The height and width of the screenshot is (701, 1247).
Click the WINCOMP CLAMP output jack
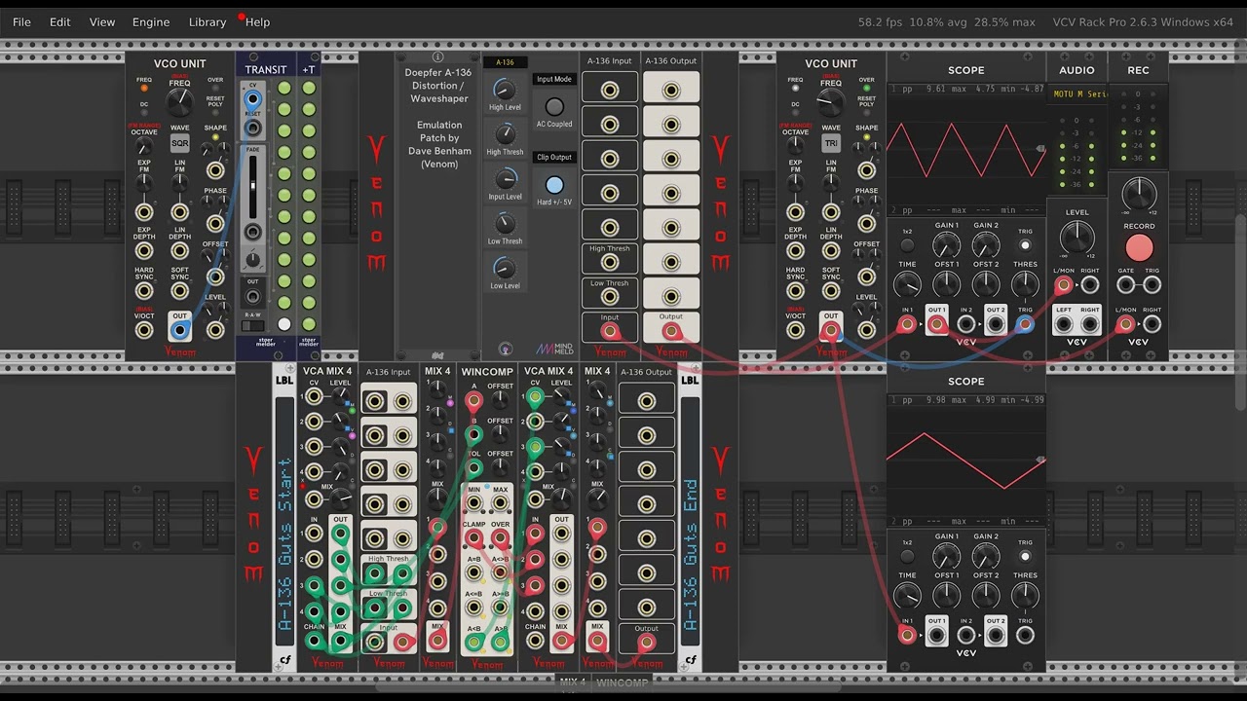473,537
